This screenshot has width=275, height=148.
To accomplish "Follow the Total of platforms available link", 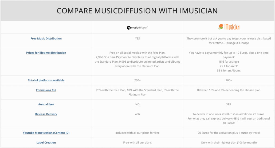I will click(x=46, y=80).
